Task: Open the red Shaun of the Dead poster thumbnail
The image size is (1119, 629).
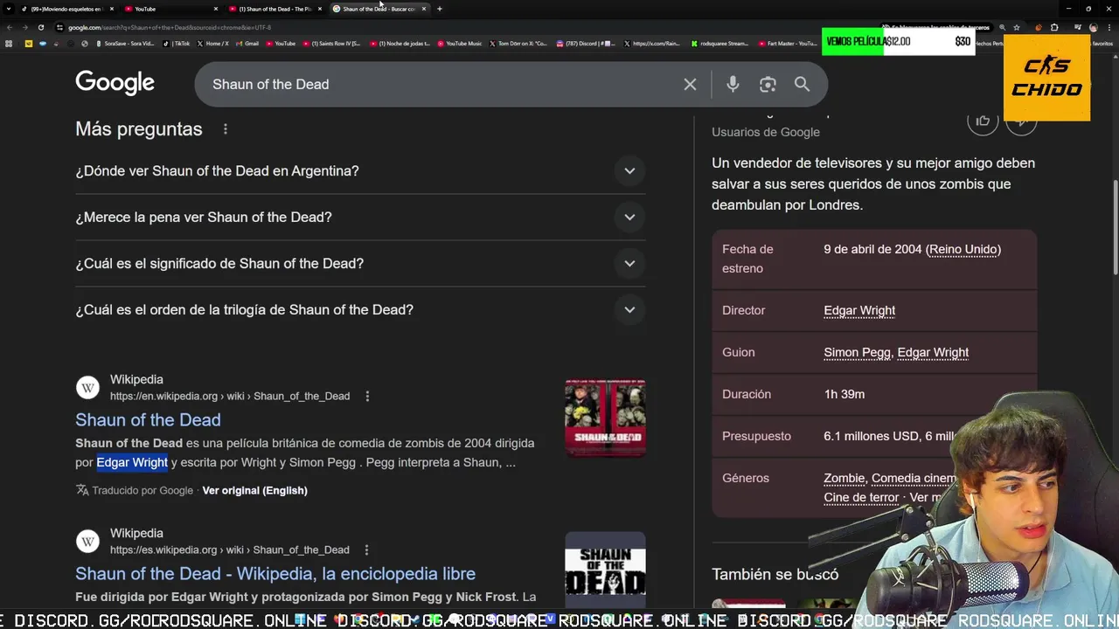Action: click(605, 418)
